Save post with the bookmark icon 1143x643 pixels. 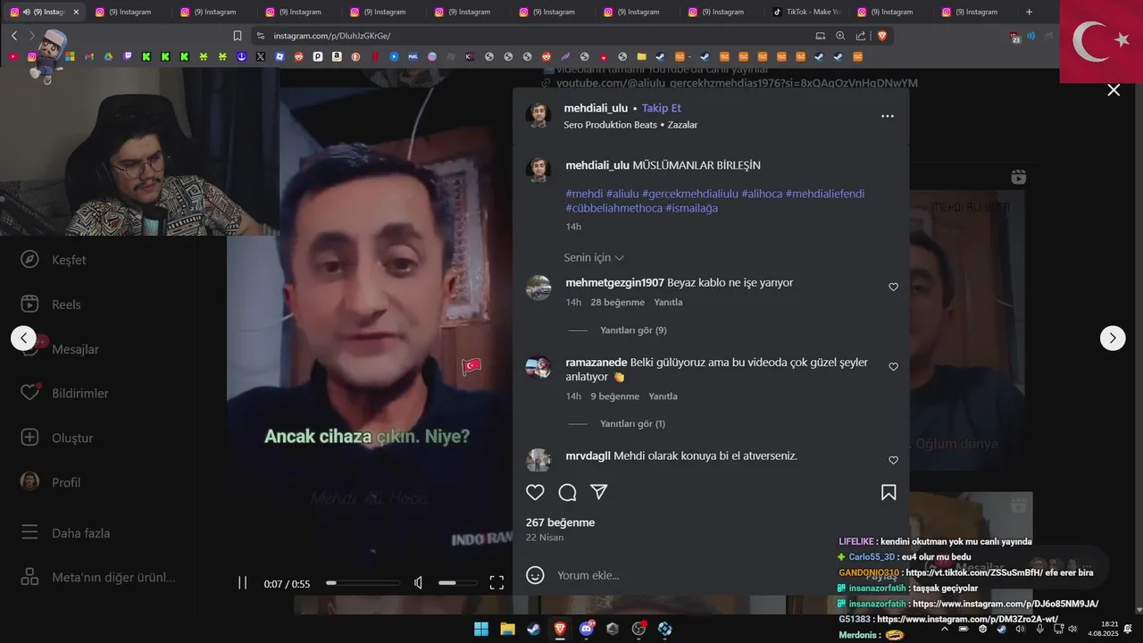click(889, 492)
